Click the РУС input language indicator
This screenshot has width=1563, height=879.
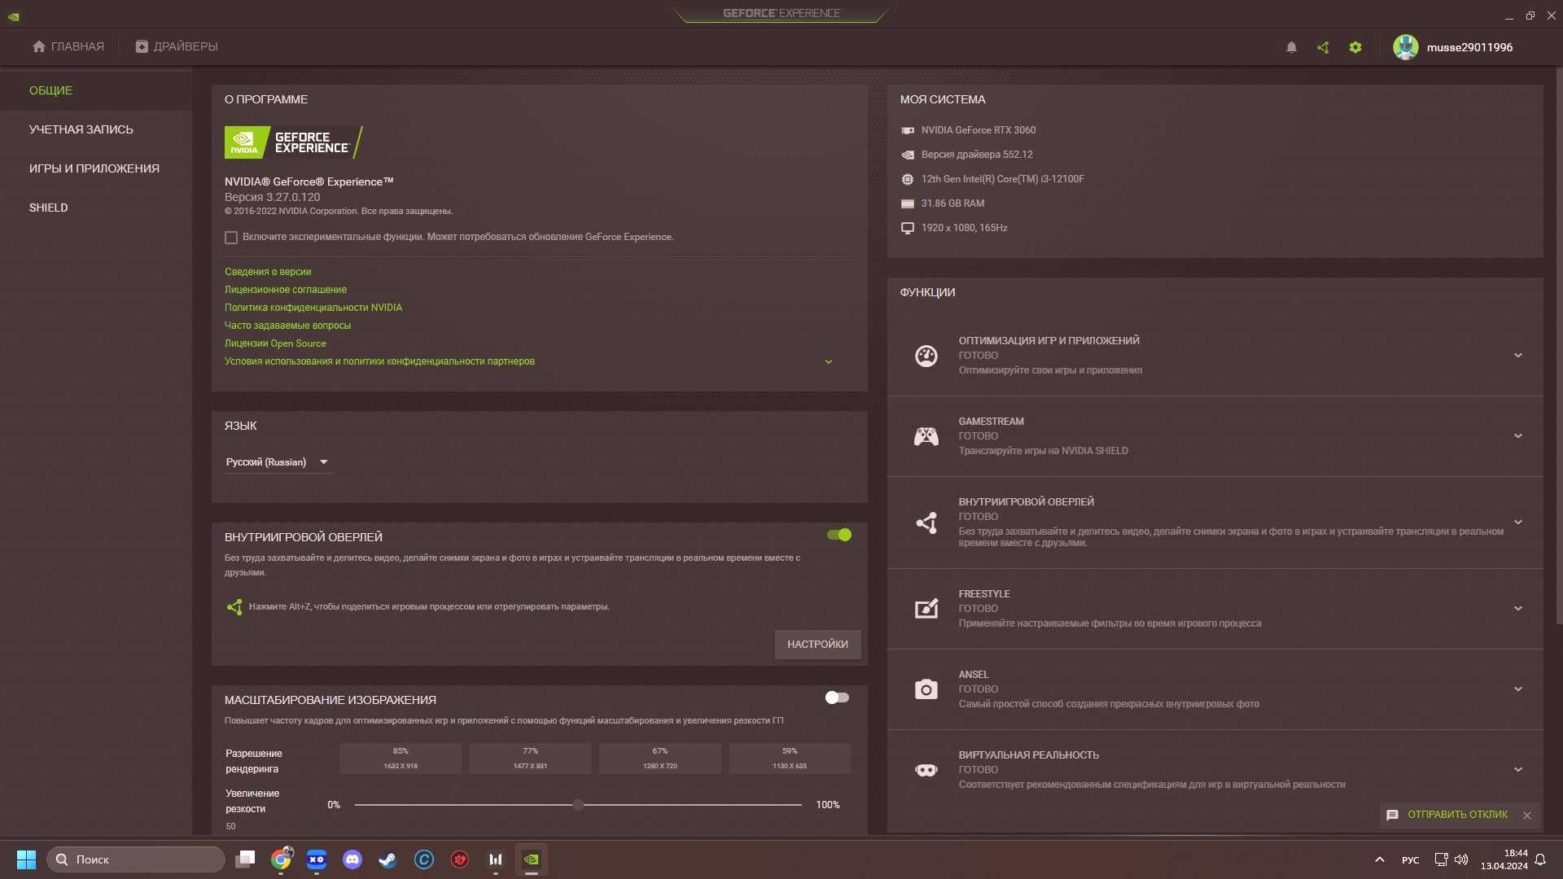pyautogui.click(x=1411, y=860)
